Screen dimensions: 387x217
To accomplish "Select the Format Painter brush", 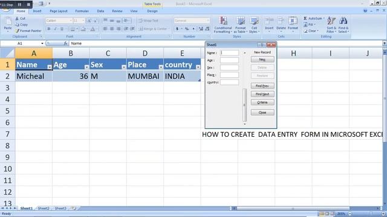I will 17,31.
